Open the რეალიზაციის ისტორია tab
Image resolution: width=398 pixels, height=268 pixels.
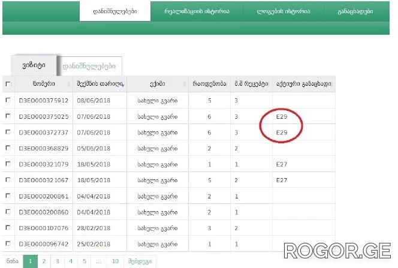[x=197, y=11]
